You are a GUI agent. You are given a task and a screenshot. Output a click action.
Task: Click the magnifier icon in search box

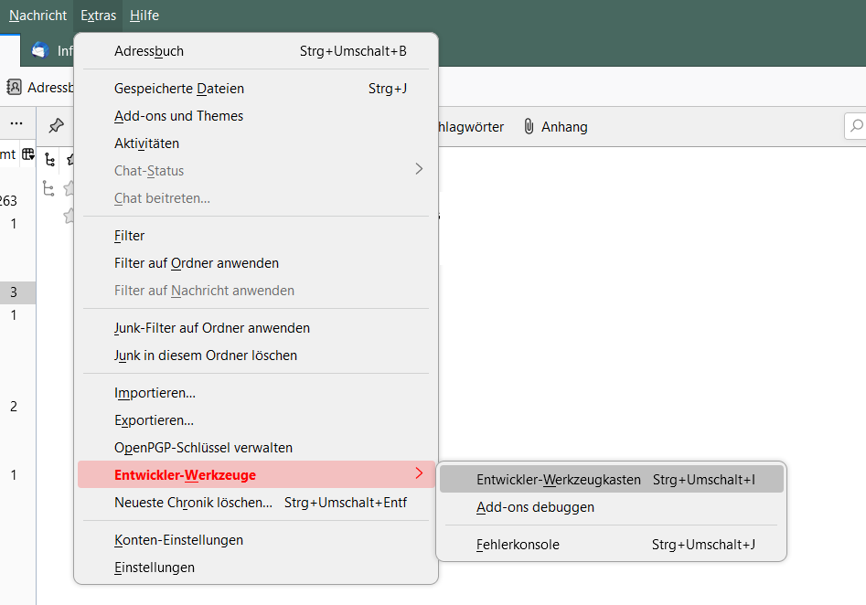[x=857, y=126]
